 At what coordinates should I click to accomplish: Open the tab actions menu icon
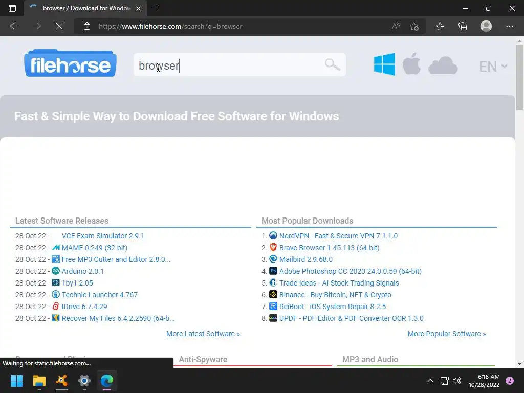12,8
